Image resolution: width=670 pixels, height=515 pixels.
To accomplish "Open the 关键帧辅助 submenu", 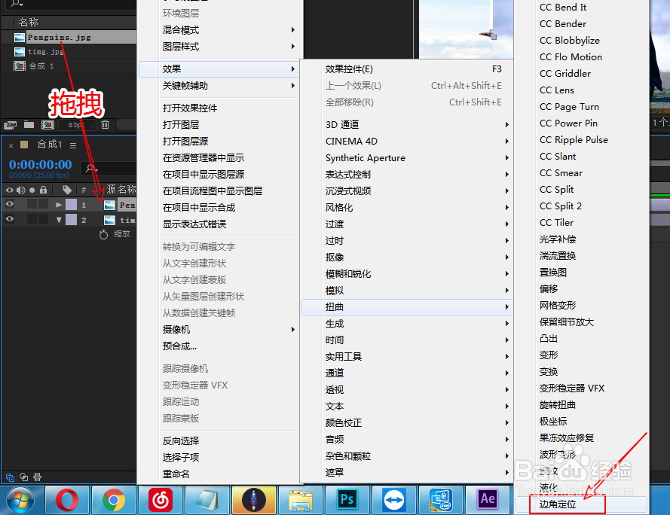I will (x=219, y=85).
